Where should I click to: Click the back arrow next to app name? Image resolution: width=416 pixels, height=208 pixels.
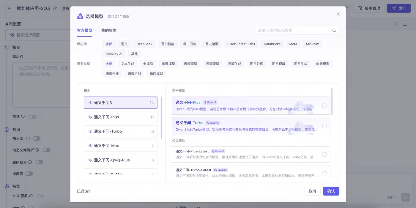pos(10,8)
